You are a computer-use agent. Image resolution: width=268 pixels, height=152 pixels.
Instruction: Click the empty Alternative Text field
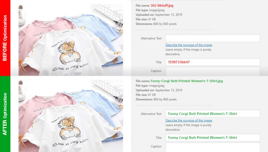[213, 38]
